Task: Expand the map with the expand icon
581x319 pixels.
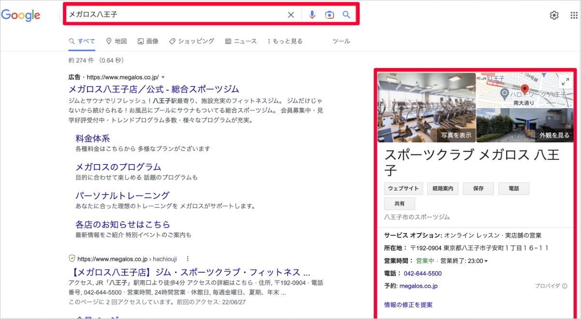Action: (x=565, y=82)
